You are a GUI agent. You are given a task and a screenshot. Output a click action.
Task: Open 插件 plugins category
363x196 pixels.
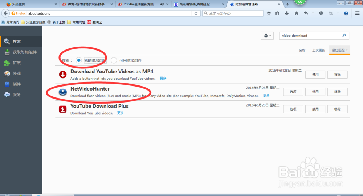click(x=21, y=84)
